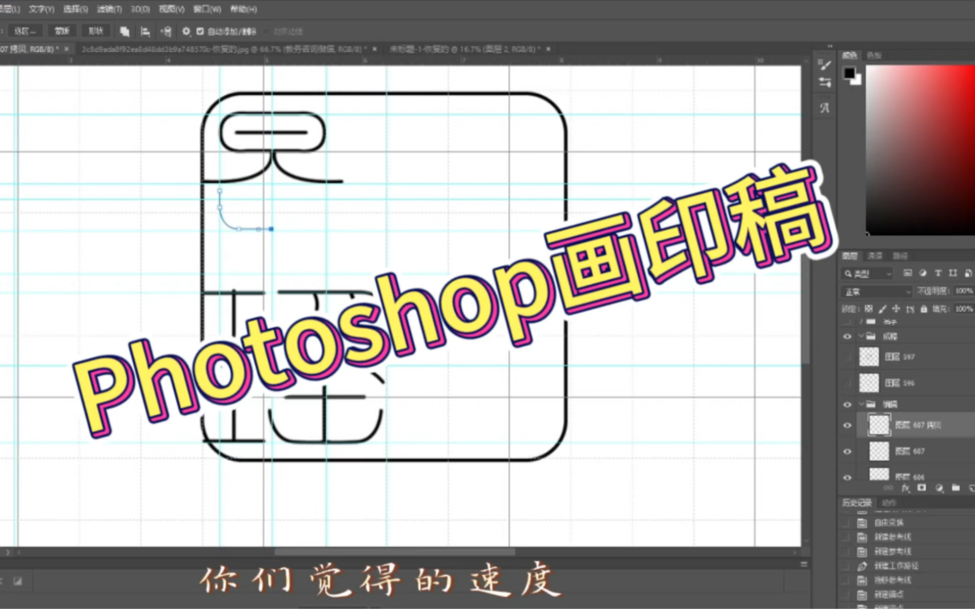The width and height of the screenshot is (975, 609).
Task: Filter layers by type (T) icon
Action: (938, 273)
